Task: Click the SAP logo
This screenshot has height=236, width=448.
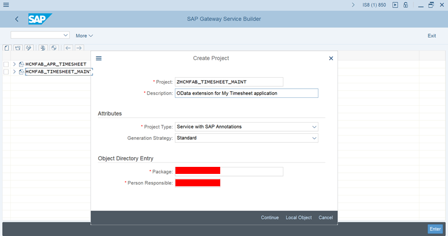Action: (x=40, y=19)
